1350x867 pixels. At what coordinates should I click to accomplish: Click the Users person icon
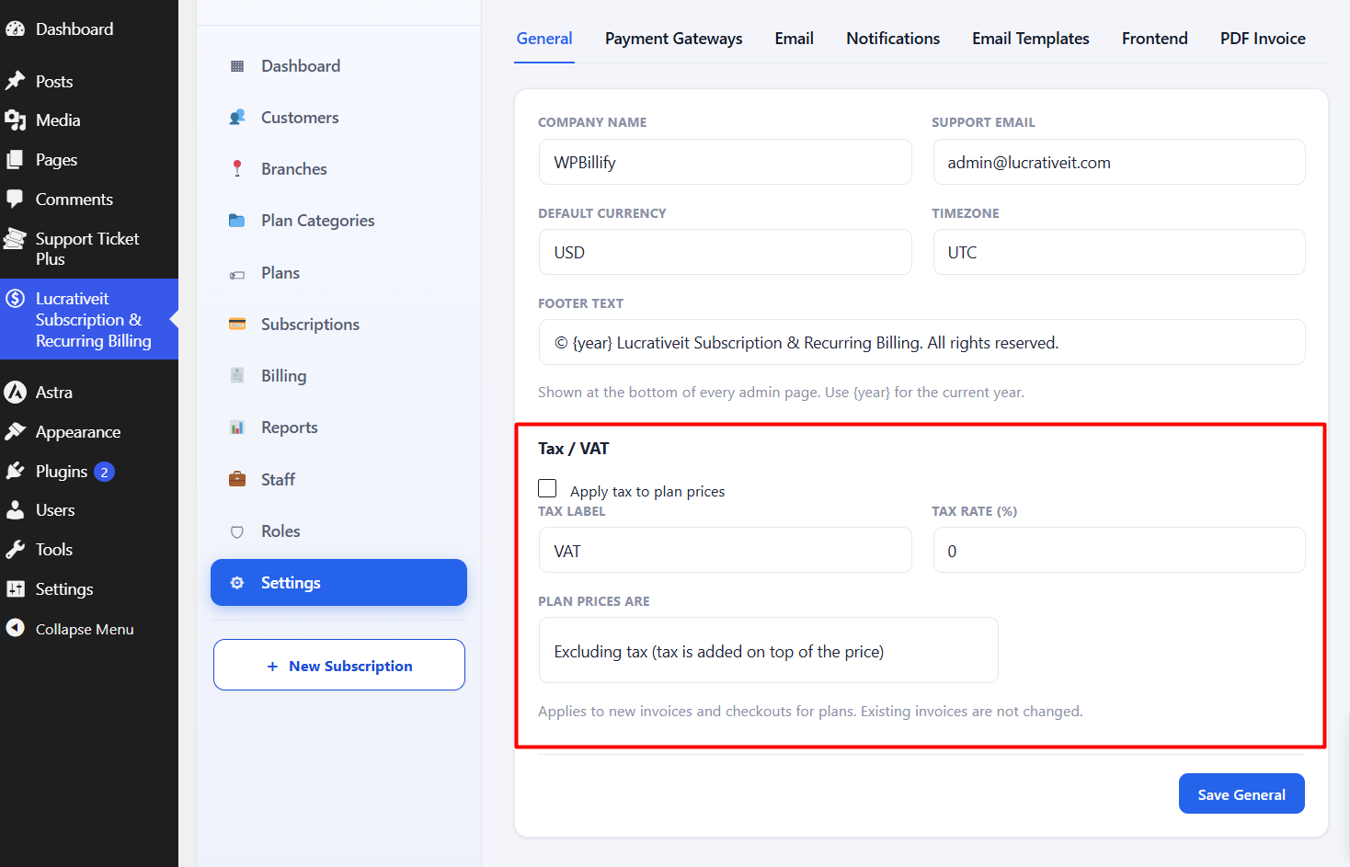coord(16,510)
